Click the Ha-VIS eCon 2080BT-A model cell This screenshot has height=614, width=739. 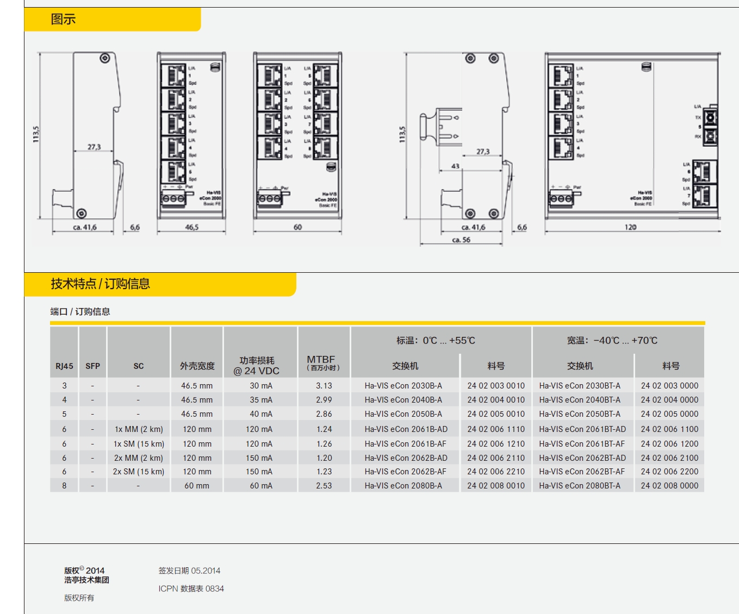(580, 486)
